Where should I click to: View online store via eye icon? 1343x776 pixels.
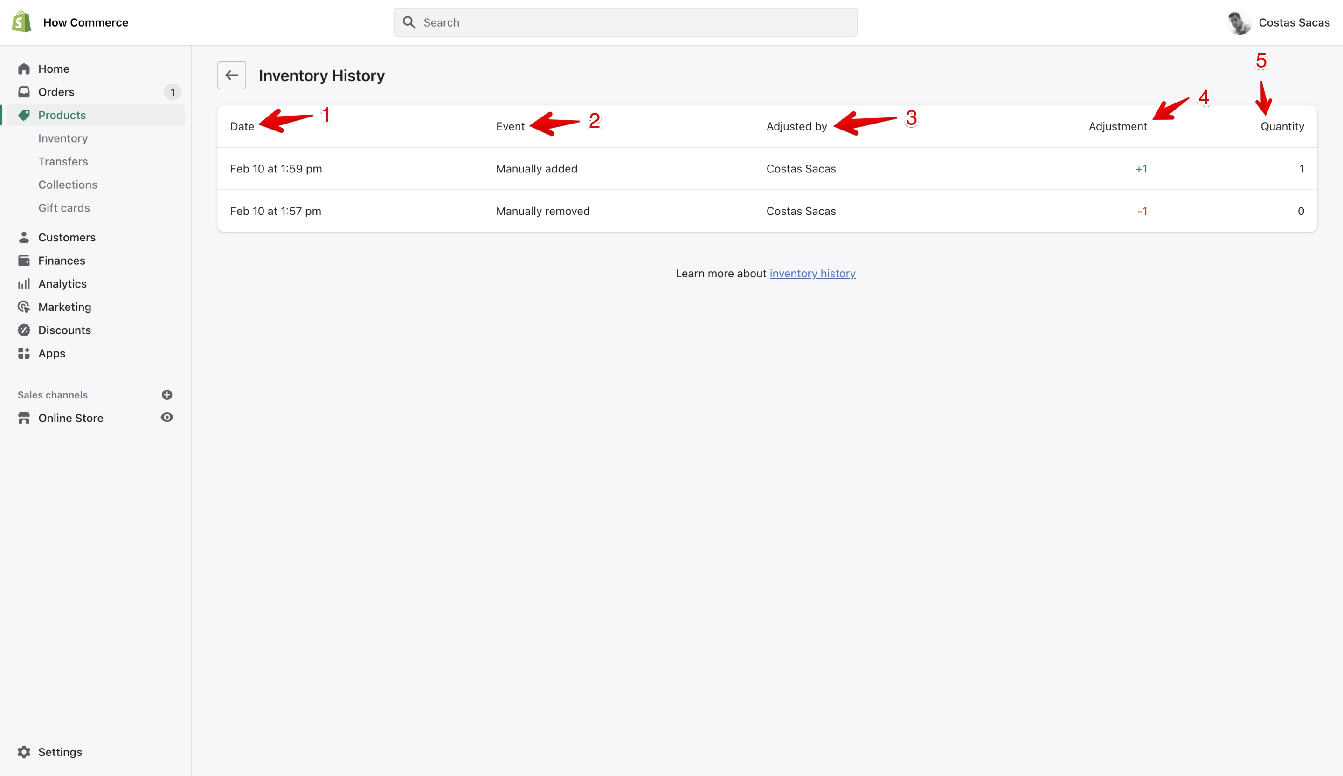167,418
